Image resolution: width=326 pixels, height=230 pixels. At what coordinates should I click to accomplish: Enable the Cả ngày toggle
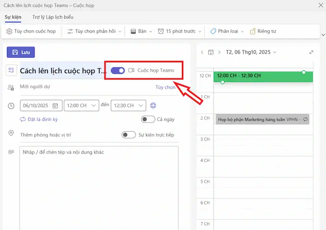pos(148,119)
